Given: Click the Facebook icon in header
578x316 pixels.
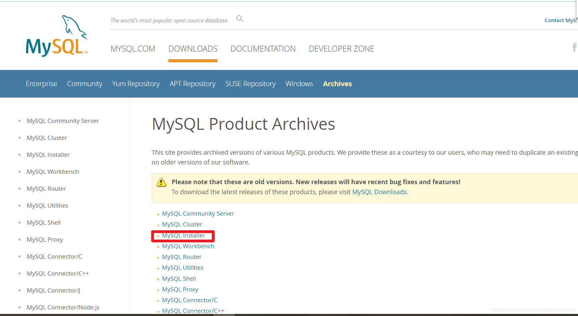Looking at the screenshot, I should pos(575,47).
